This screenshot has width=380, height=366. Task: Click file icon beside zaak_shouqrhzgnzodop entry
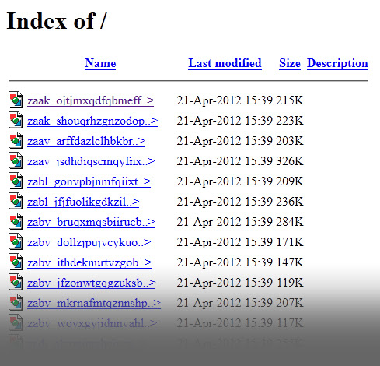pyautogui.click(x=16, y=120)
